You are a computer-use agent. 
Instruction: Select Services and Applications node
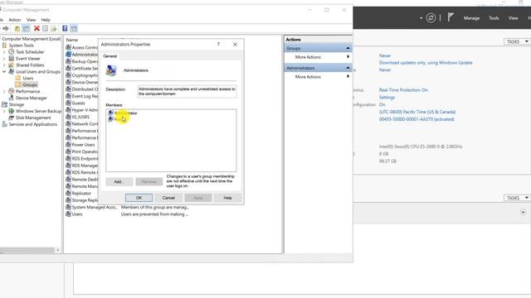[33, 124]
